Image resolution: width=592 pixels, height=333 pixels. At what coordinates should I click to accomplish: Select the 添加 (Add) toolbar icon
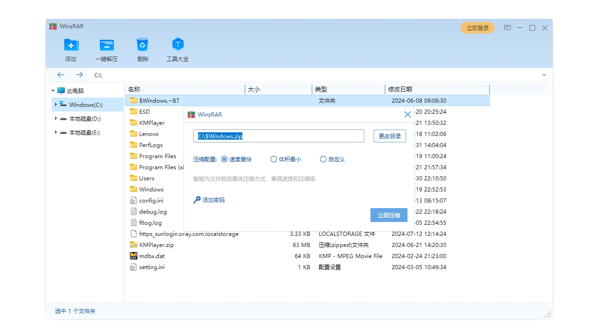point(70,49)
